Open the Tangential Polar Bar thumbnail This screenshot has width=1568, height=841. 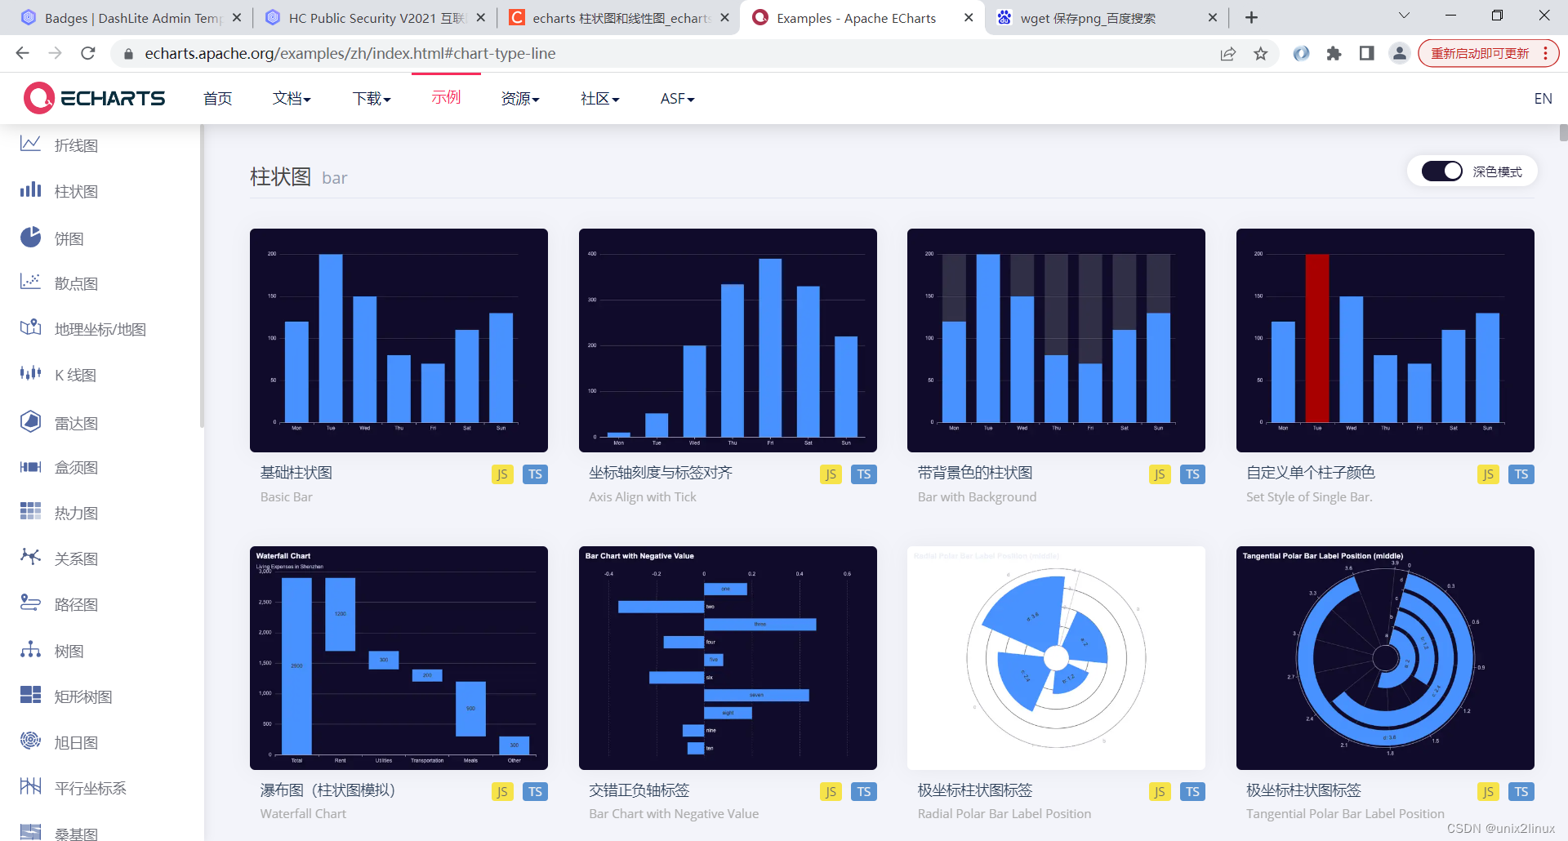click(1385, 658)
